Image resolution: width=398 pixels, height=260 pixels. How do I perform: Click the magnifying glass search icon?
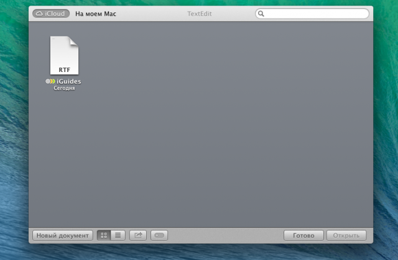click(x=261, y=14)
